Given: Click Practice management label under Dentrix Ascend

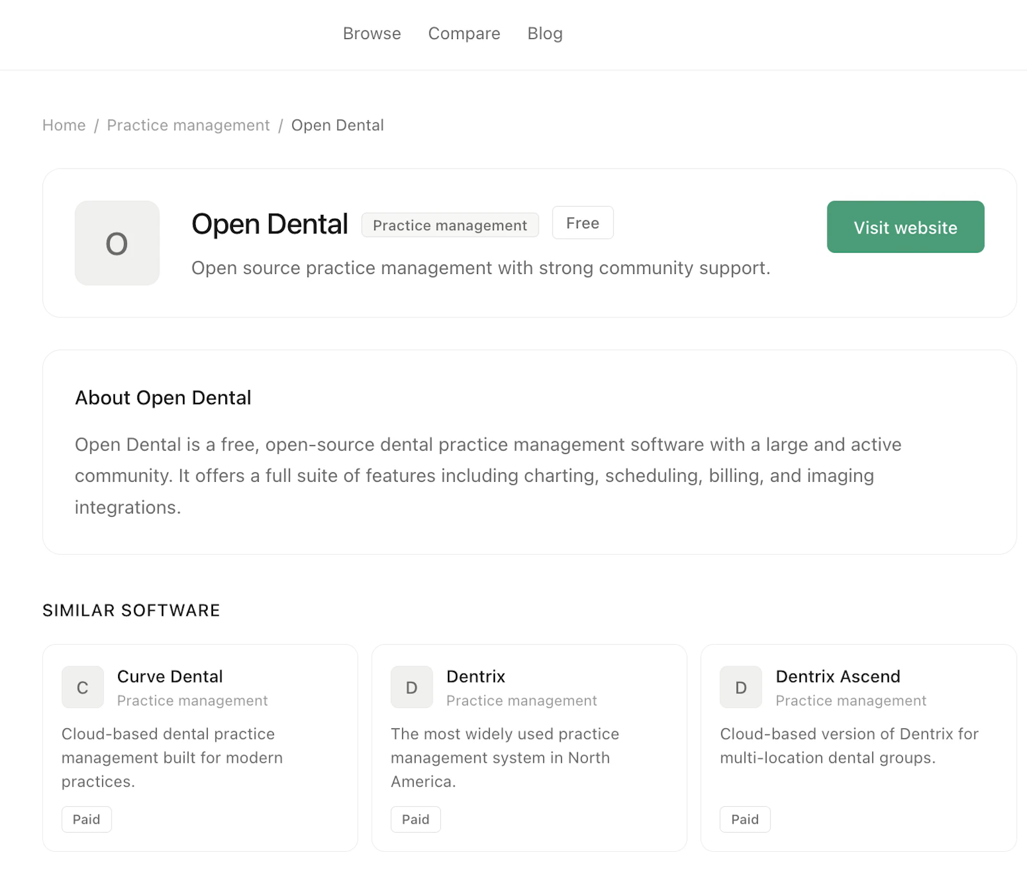Looking at the screenshot, I should pyautogui.click(x=851, y=701).
